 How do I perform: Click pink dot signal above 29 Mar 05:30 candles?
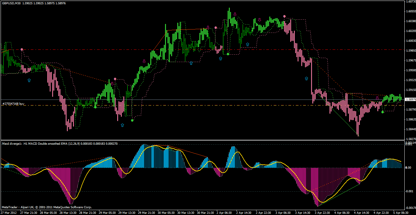click(115, 79)
